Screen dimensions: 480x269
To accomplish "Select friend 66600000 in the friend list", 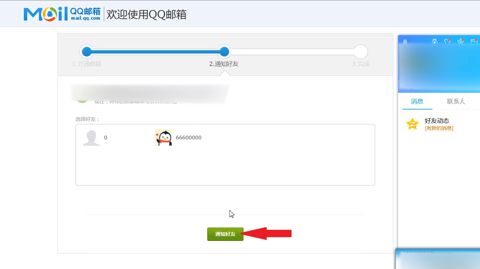I will 188,137.
